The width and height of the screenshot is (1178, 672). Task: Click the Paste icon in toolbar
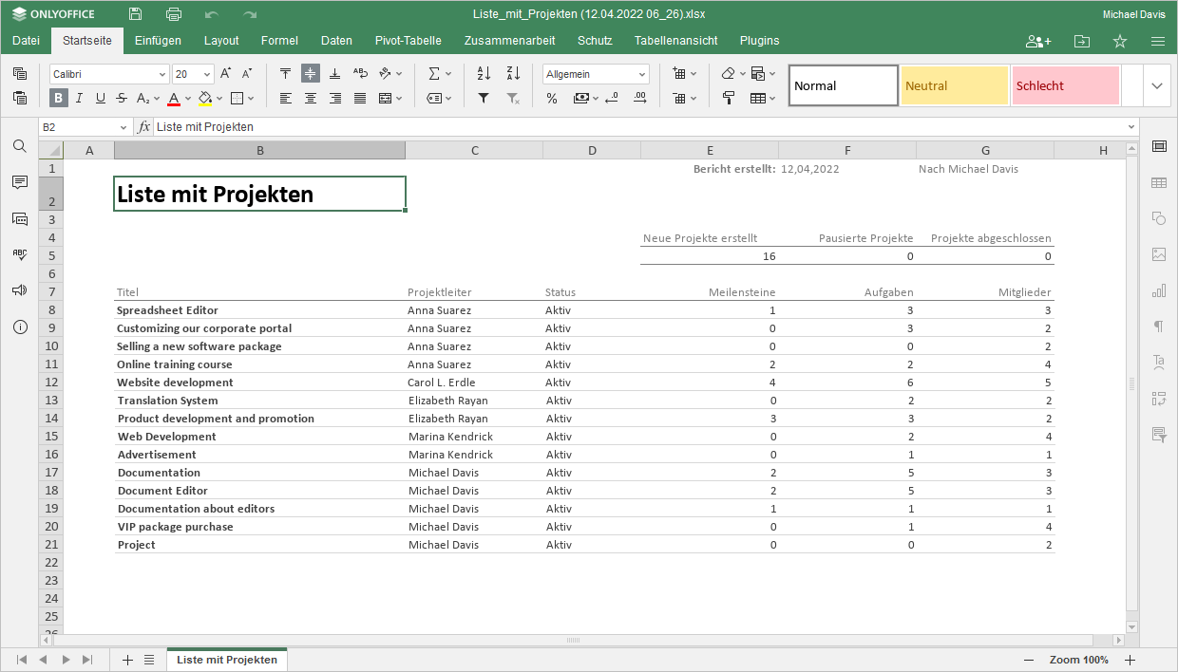20,98
